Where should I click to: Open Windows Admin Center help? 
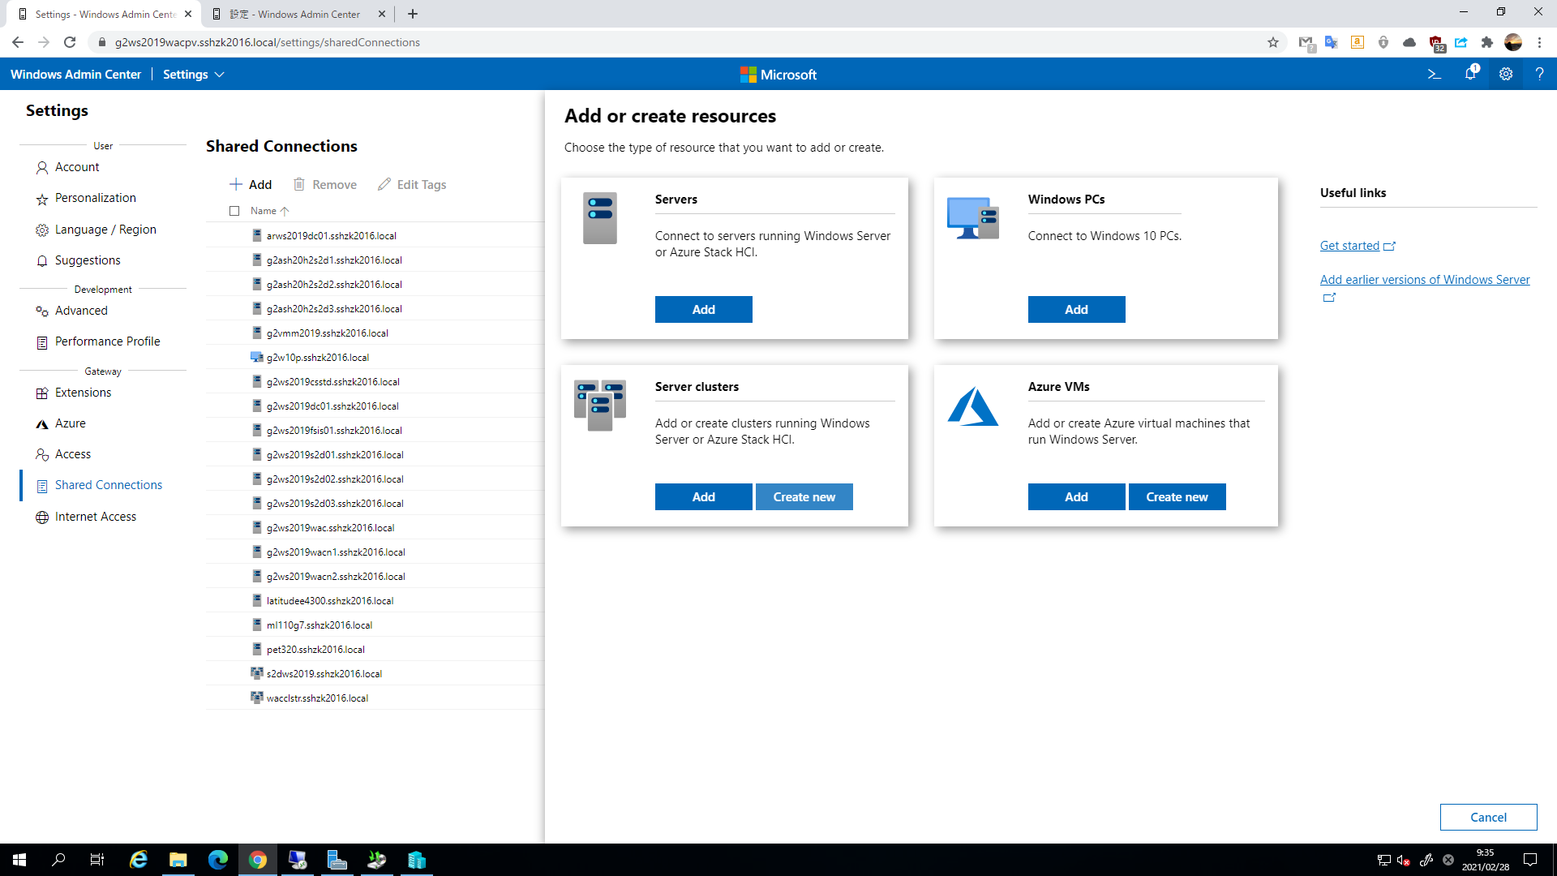(x=1540, y=74)
